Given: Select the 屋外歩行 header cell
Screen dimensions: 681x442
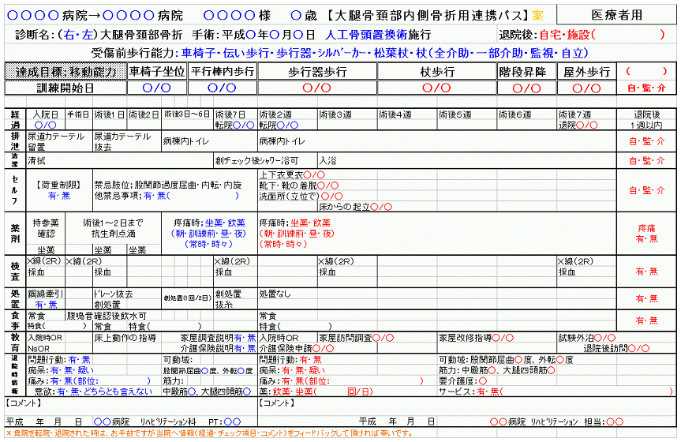Looking at the screenshot, I should pos(585,71).
